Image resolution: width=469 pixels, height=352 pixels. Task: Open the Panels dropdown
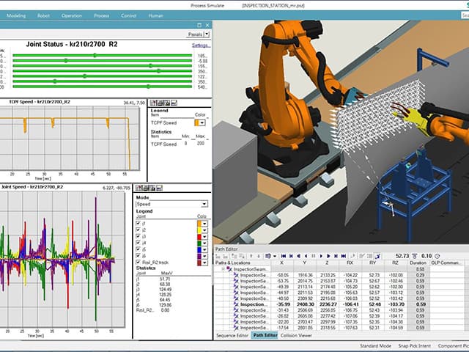point(207,34)
